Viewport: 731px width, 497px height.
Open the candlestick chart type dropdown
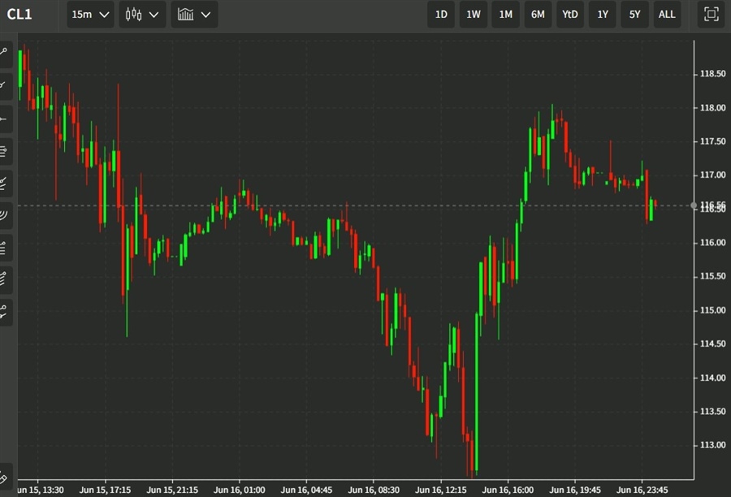(142, 15)
